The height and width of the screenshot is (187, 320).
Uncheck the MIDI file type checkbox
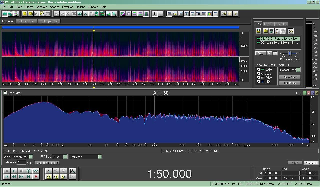click(258, 82)
